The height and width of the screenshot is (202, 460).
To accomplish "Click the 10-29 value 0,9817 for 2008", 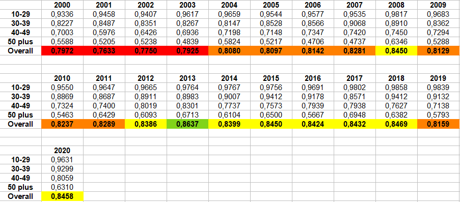I will tap(396, 14).
